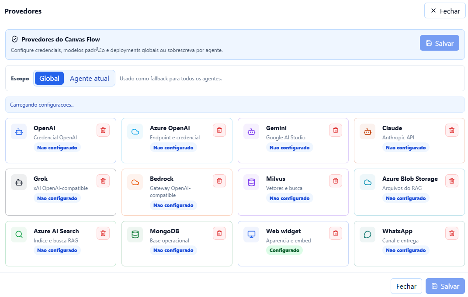
Task: Click Nao configurado badge under WhatsApp
Action: click(406, 250)
